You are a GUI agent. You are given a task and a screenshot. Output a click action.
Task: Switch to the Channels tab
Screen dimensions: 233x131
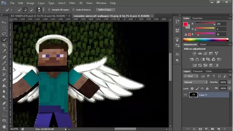point(198,71)
